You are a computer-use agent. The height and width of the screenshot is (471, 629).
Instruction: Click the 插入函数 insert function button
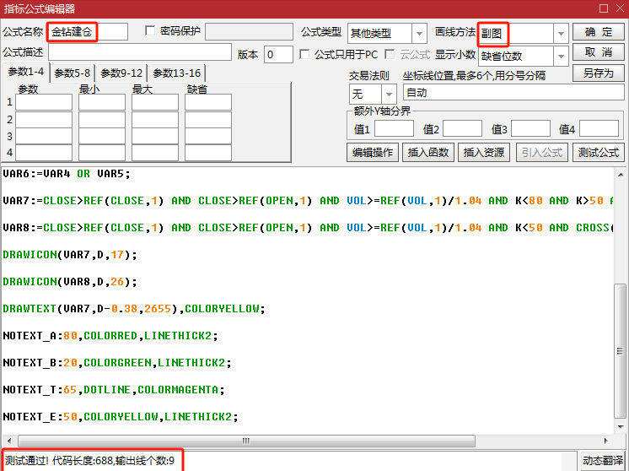pyautogui.click(x=428, y=152)
